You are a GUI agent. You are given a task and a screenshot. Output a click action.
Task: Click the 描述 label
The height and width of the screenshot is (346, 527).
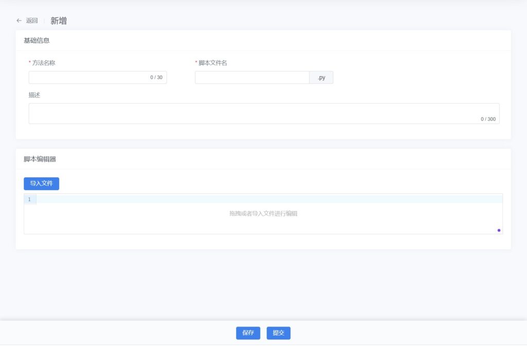[34, 95]
